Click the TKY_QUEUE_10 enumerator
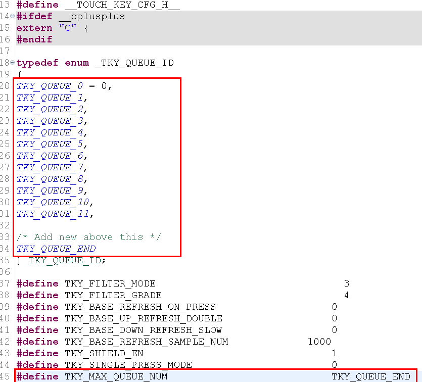 click(53, 202)
